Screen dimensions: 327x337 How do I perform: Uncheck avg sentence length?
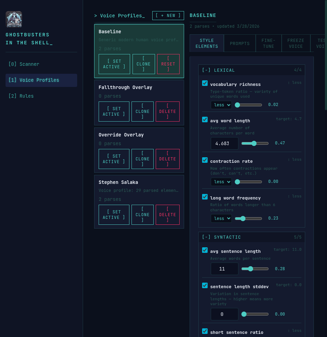205,250
